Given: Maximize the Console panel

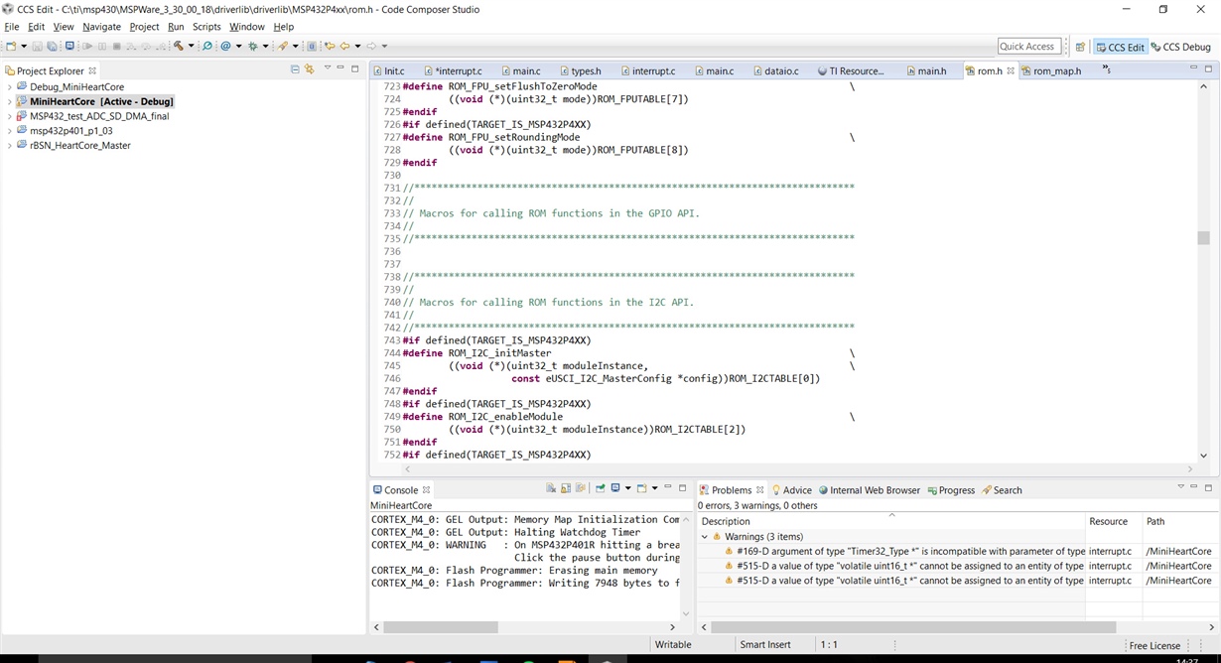Looking at the screenshot, I should (x=682, y=487).
